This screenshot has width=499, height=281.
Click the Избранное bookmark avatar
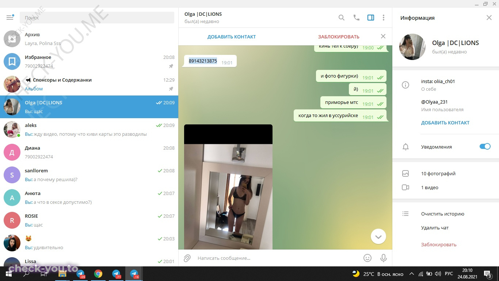[x=12, y=61]
